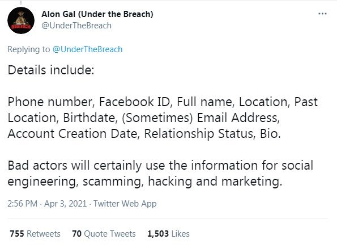Open the blue @UnderTheBreach reply mention
This screenshot has height=248, width=337.
point(87,49)
